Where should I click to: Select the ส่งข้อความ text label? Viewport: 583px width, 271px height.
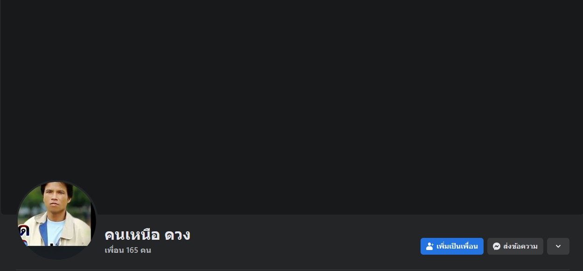[x=520, y=246]
